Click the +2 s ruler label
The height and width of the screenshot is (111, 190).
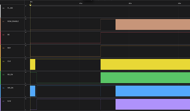(x=130, y=3)
